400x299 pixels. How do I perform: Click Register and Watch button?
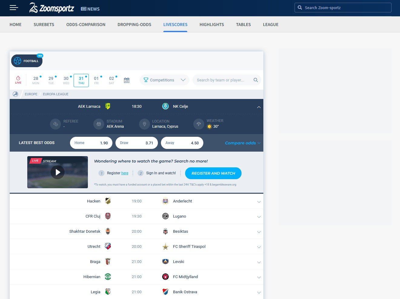click(213, 173)
